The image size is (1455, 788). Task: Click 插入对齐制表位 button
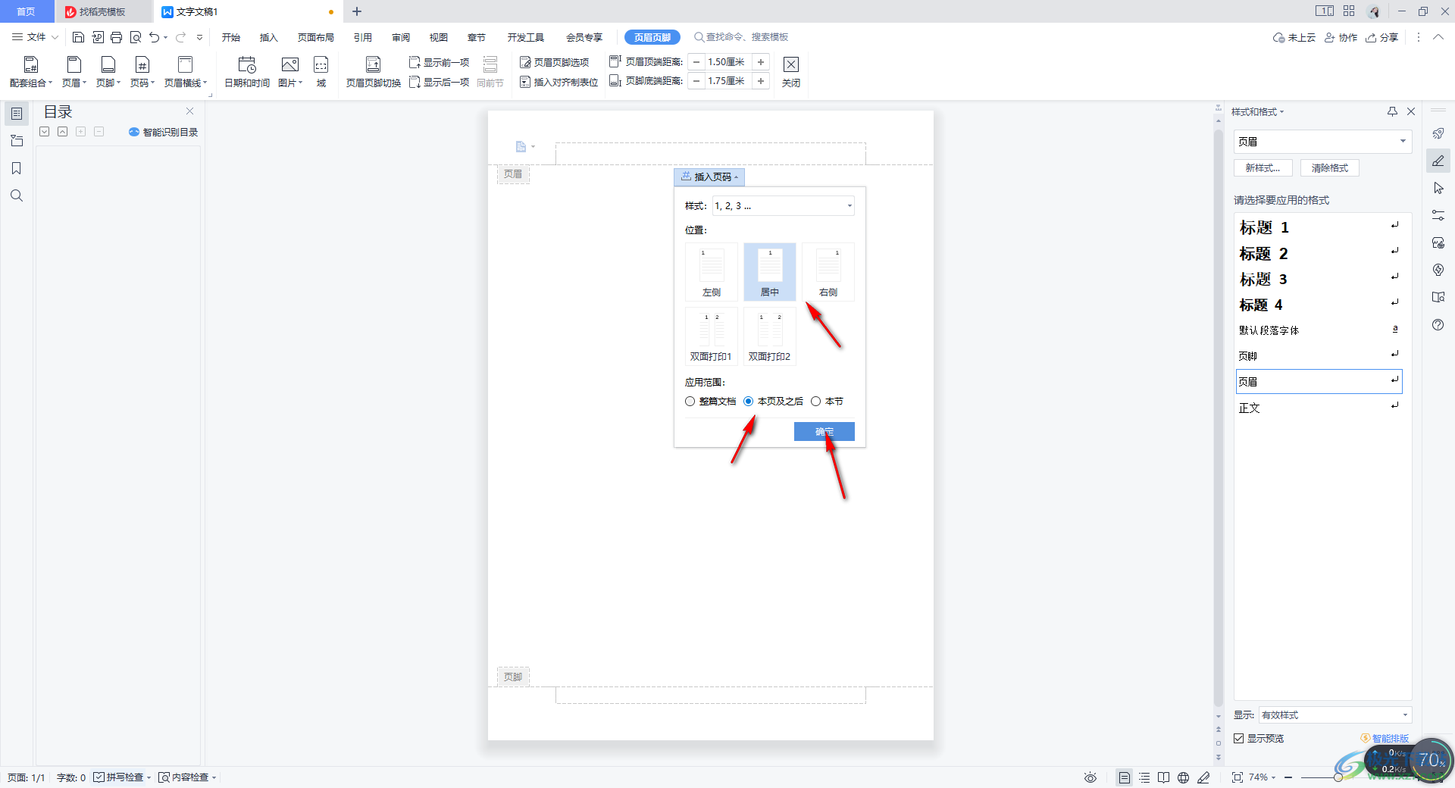(x=559, y=82)
